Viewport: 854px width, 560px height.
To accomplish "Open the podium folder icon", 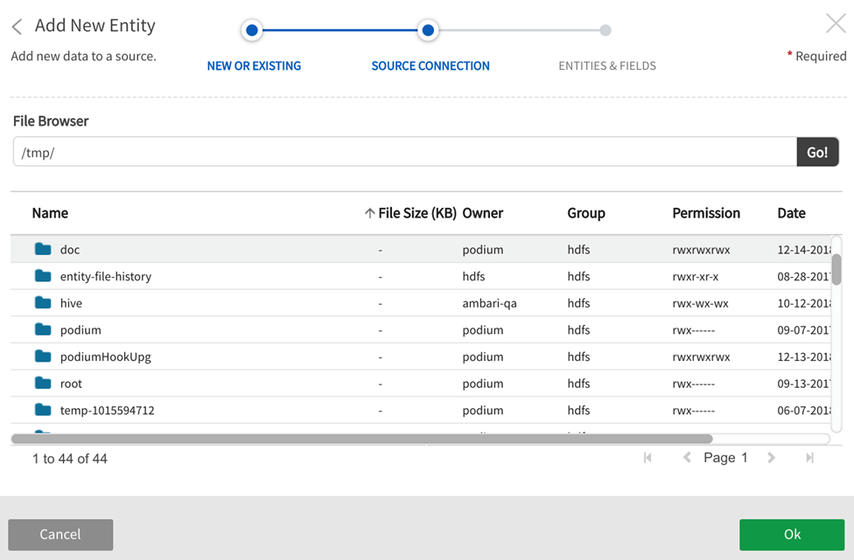I will point(43,329).
